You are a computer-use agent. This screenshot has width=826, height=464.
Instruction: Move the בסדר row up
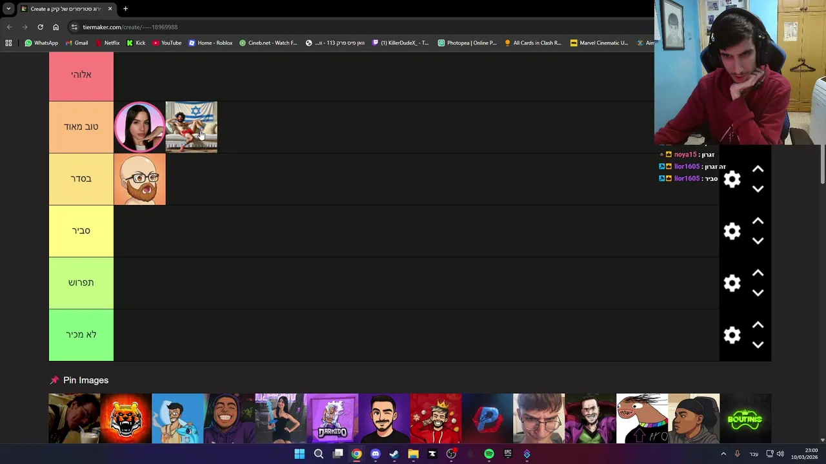(758, 169)
